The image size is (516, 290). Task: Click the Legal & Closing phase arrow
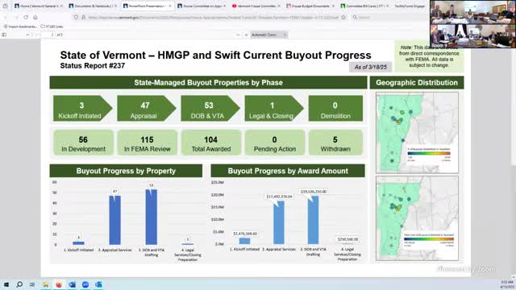point(274,109)
